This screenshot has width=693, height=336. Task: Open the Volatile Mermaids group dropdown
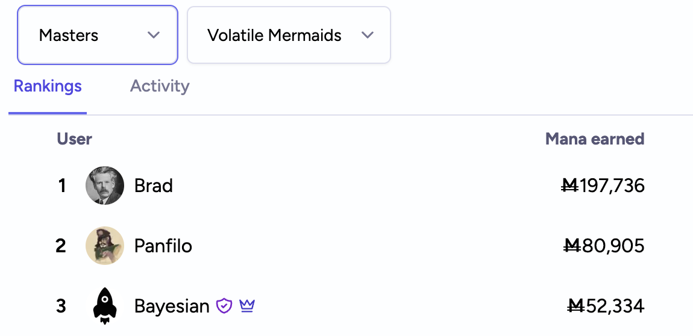coord(288,35)
